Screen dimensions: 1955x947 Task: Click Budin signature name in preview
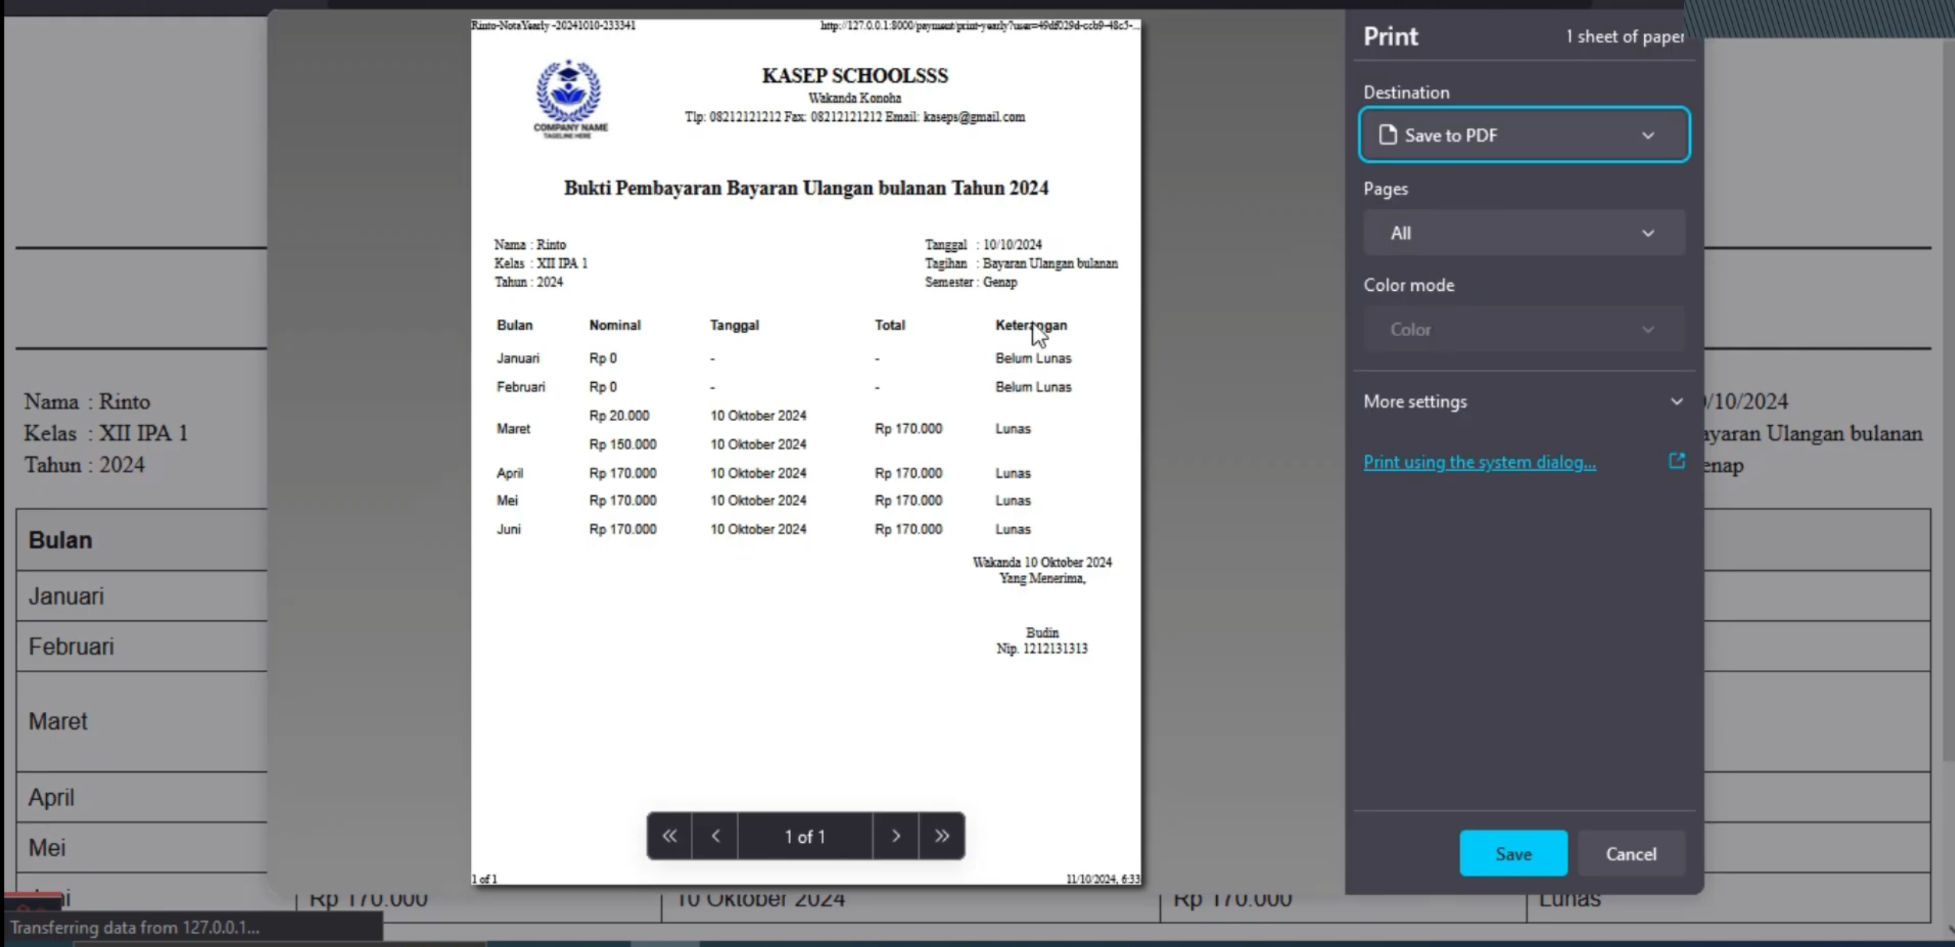[1041, 632]
